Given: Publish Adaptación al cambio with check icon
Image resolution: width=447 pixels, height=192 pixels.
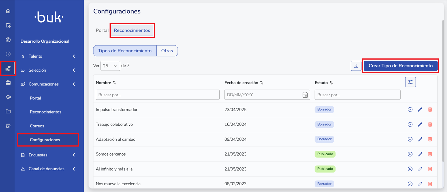Looking at the screenshot, I should (x=410, y=139).
